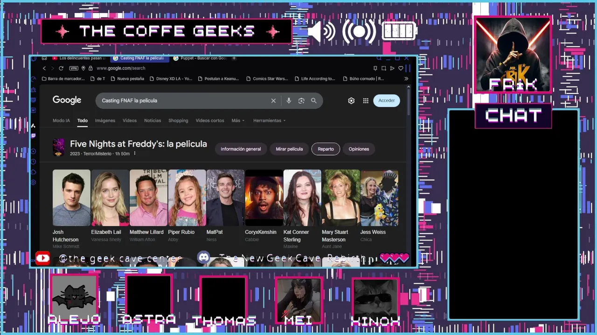Viewport: 597px width, 335px height.
Task: Take a snapshot with the toolbar capture icon
Action: [384, 68]
